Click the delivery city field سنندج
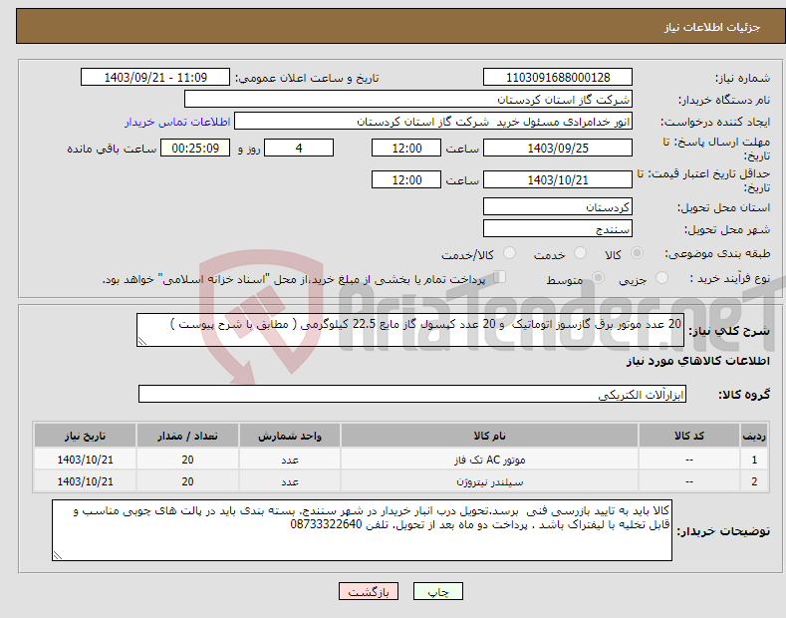786x618 pixels. pos(558,228)
